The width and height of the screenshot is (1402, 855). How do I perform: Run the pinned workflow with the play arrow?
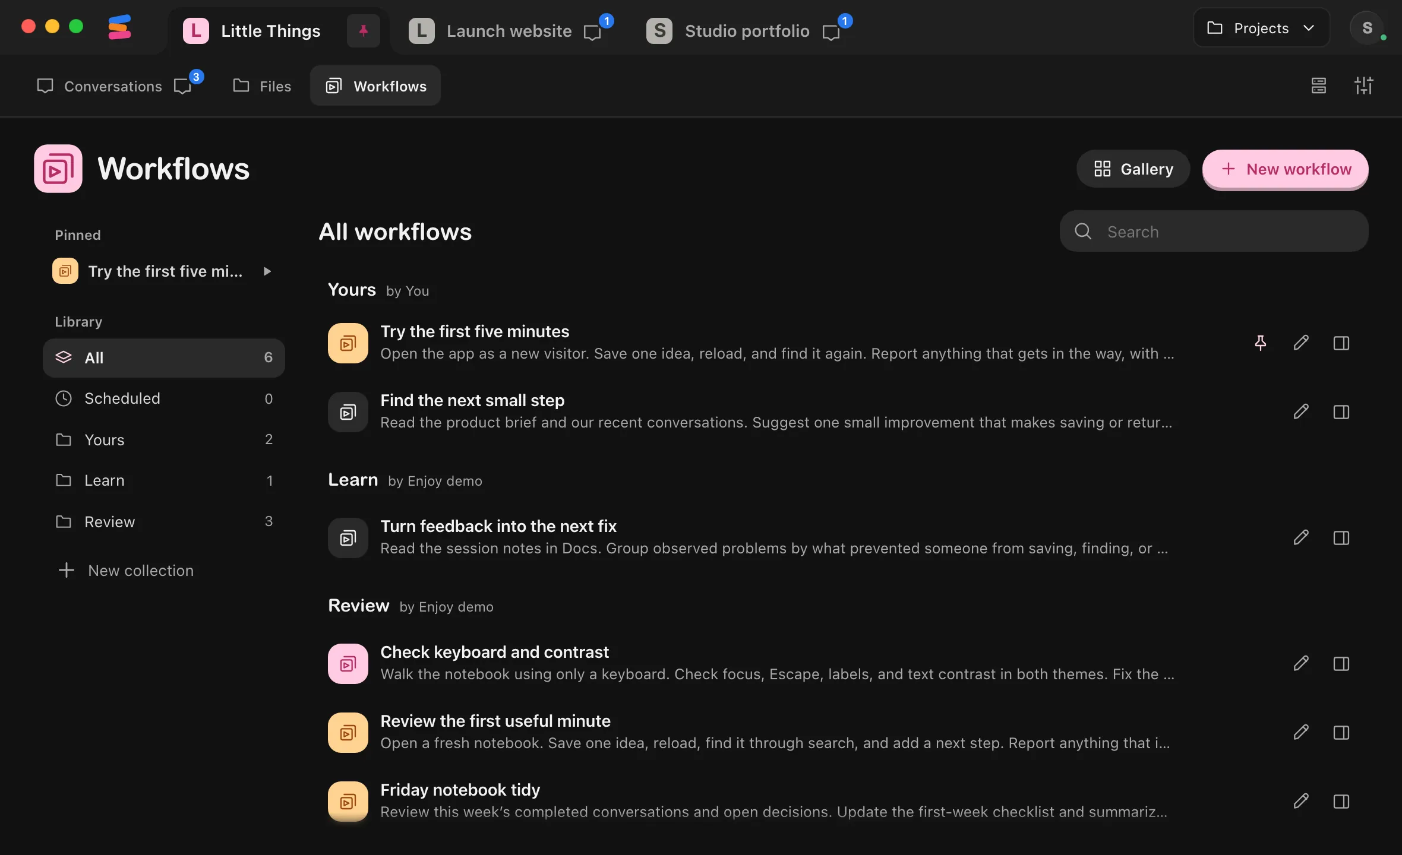(x=267, y=271)
